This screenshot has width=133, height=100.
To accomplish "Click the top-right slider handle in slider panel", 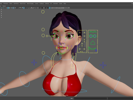I will (84, 32).
